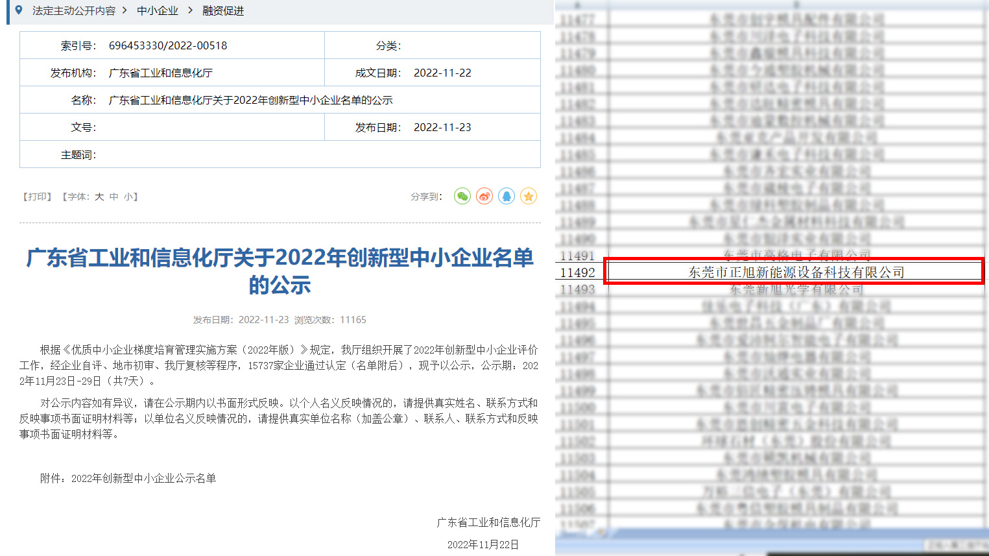
Task: Open 中小企业 breadcrumb link
Action: pos(158,11)
